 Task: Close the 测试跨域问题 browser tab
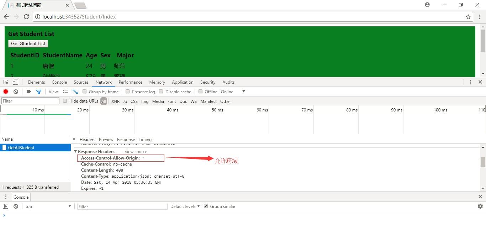(68, 5)
